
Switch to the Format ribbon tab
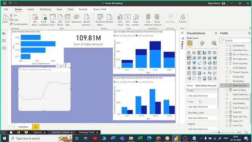pyautogui.click(x=83, y=9)
